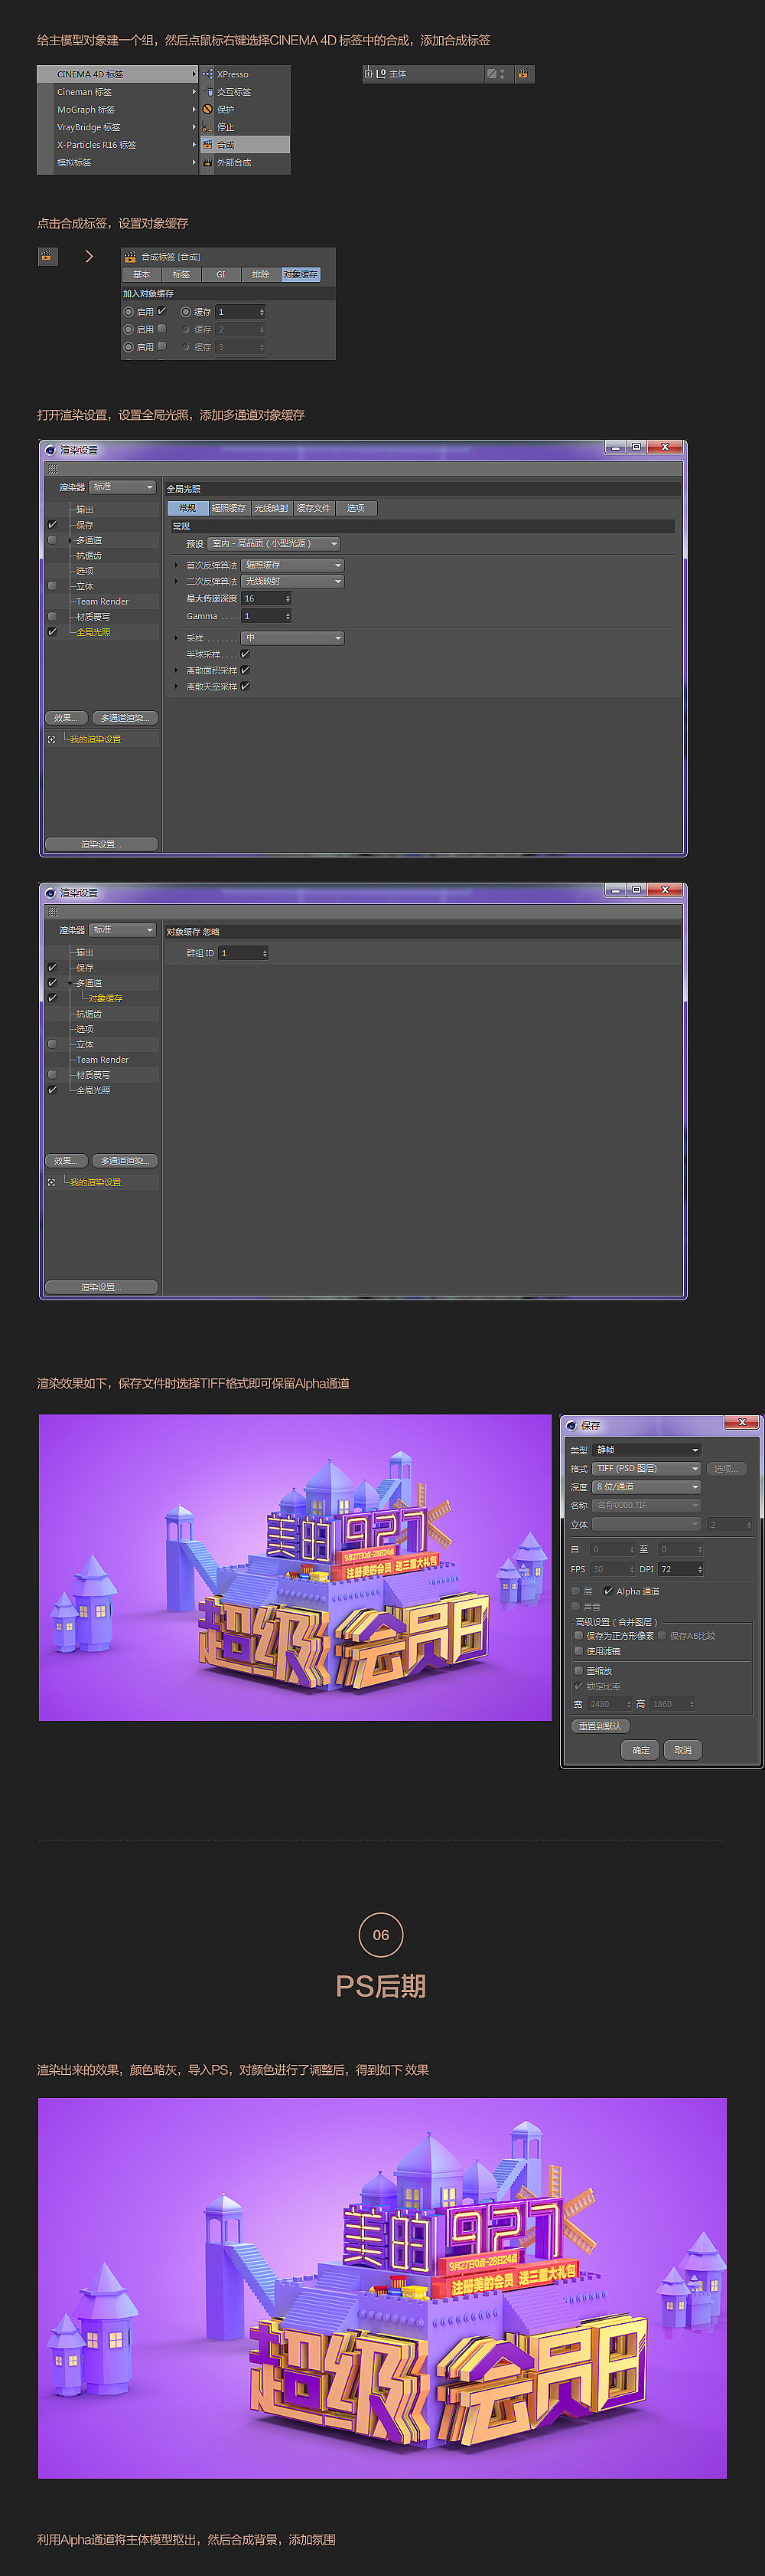Toggle the Alpha 通道 checkbox in 保存 dialog
This screenshot has width=765, height=2576.
point(608,1591)
